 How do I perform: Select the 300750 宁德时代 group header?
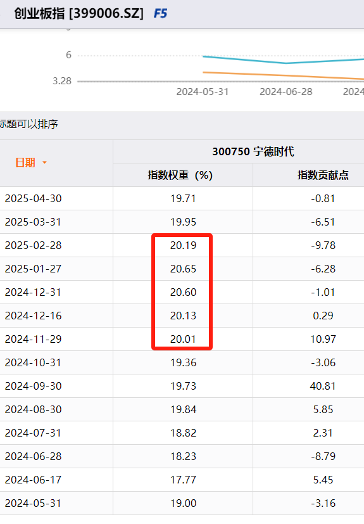click(253, 151)
